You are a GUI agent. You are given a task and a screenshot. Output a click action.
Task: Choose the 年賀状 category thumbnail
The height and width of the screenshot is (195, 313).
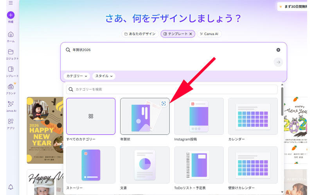click(145, 116)
